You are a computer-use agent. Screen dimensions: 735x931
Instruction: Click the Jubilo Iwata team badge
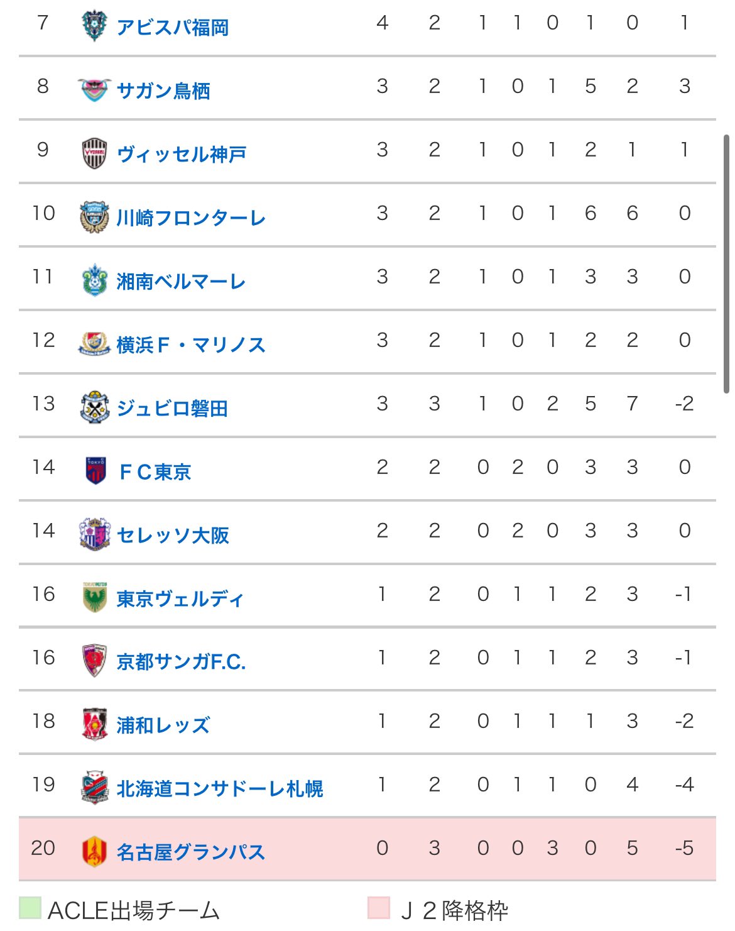(x=95, y=407)
